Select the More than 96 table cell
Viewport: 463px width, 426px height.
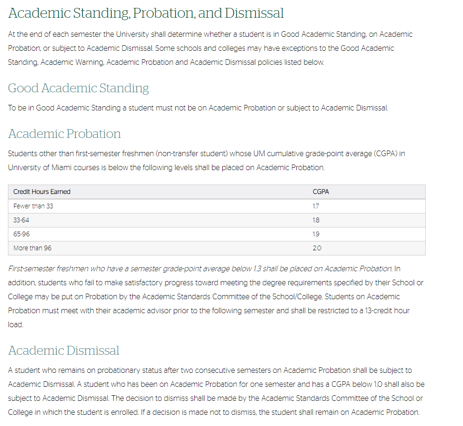(x=33, y=248)
